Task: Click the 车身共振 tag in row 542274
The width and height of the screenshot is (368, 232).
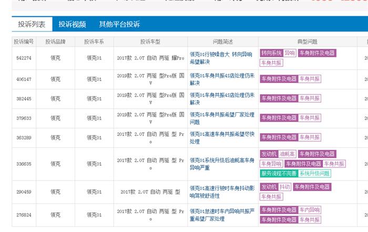Action: [271, 63]
